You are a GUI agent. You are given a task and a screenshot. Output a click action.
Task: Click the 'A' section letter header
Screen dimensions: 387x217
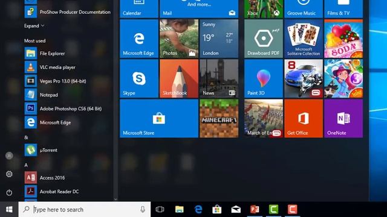tap(26, 165)
